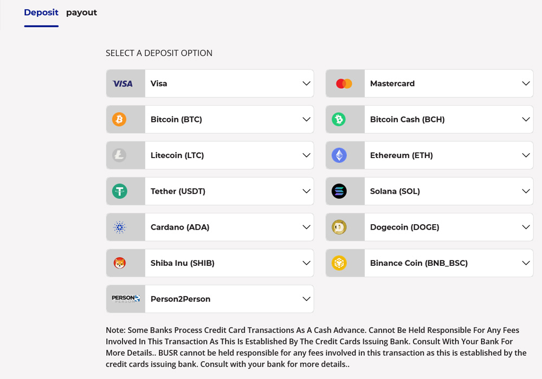Viewport: 542px width, 379px height.
Task: Select the Deposit tab
Action: pos(41,12)
